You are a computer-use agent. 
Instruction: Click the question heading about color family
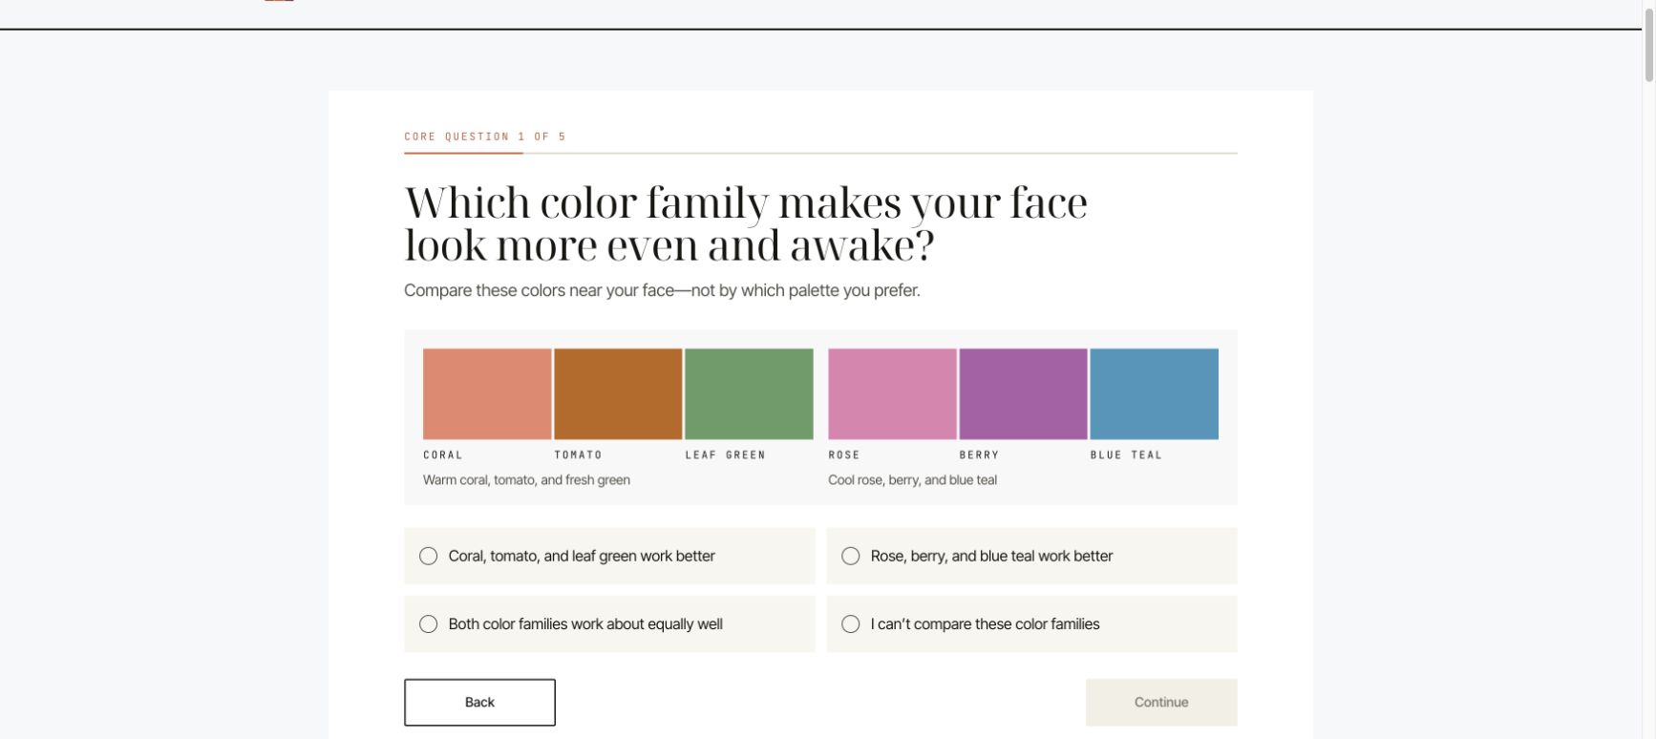[746, 224]
